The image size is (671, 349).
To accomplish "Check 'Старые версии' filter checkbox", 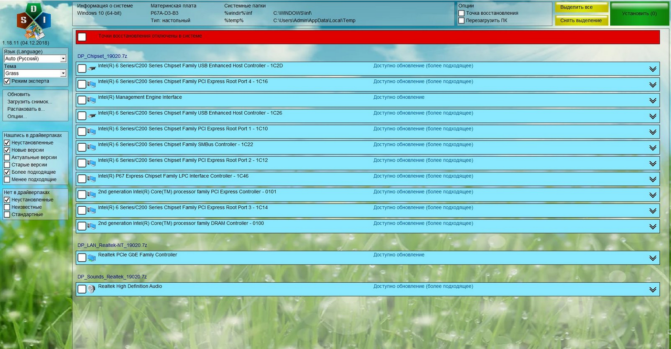I will tap(7, 165).
